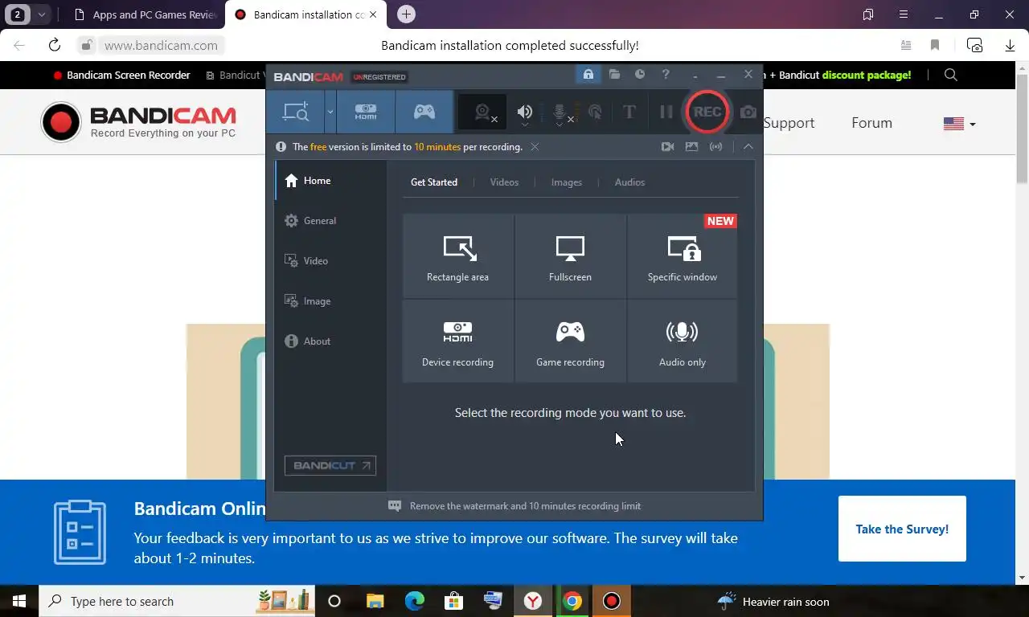Choose Rectangle area recording mode tile
The image size is (1029, 617).
pos(458,256)
